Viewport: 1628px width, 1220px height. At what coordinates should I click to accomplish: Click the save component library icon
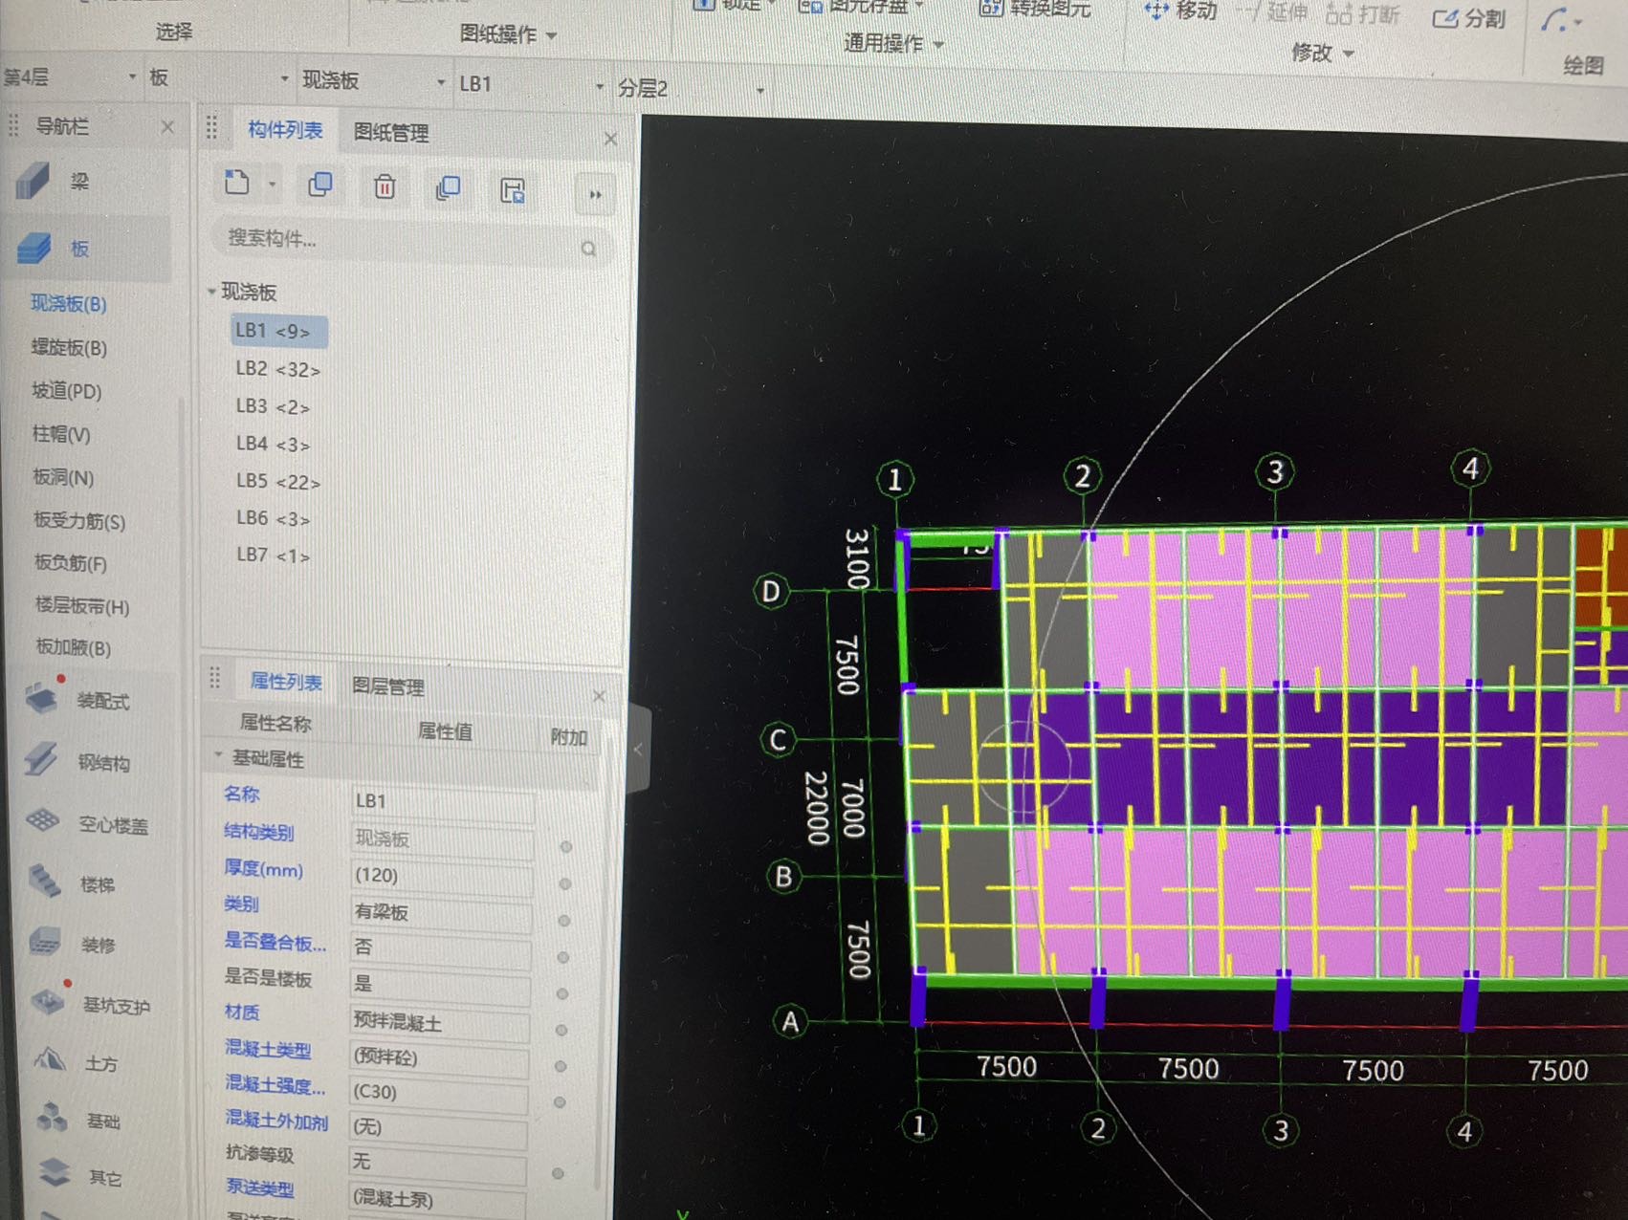tap(513, 190)
